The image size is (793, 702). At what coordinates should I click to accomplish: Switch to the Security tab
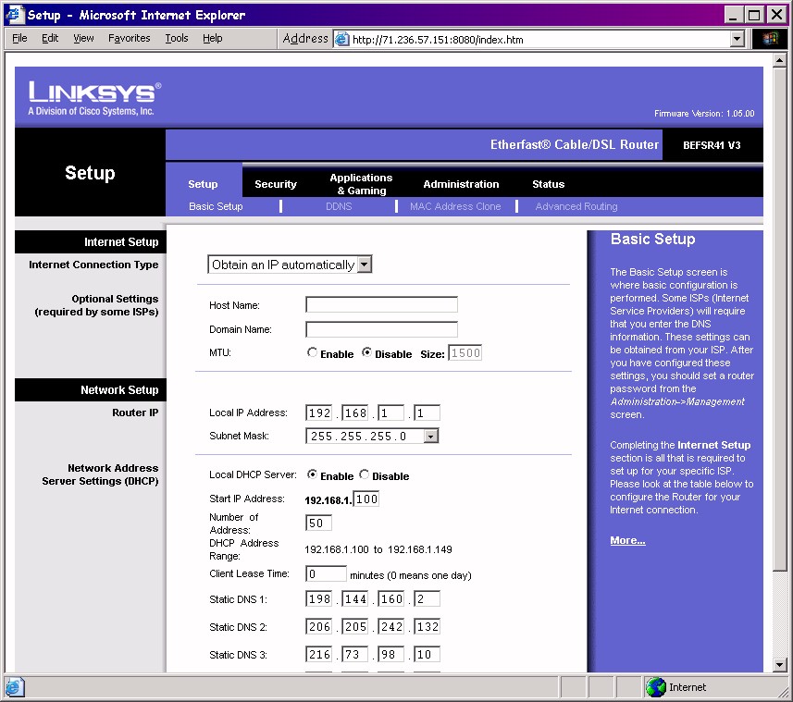coord(276,184)
